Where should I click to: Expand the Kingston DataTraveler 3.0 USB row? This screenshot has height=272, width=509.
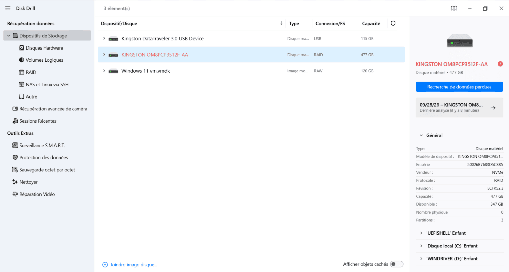tap(104, 38)
